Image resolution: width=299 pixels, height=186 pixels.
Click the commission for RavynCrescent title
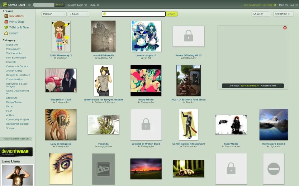(x=103, y=100)
